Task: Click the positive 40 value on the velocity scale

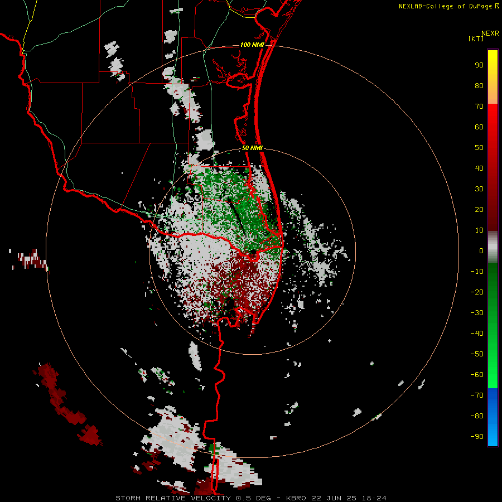Action: click(479, 168)
